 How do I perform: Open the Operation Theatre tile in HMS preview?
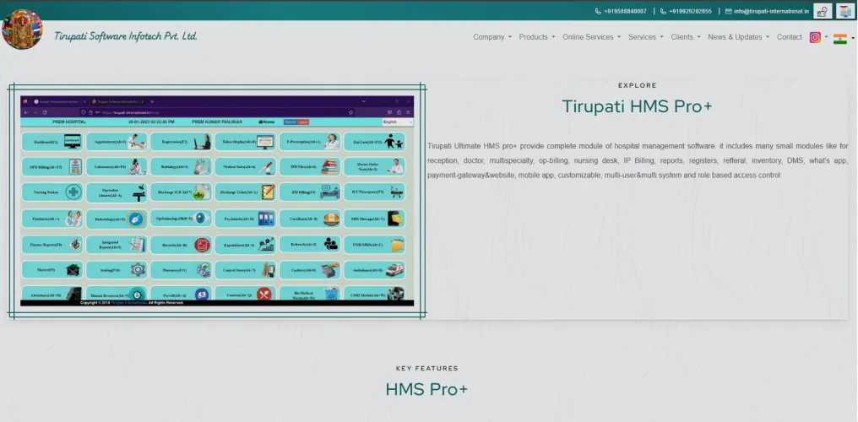117,192
